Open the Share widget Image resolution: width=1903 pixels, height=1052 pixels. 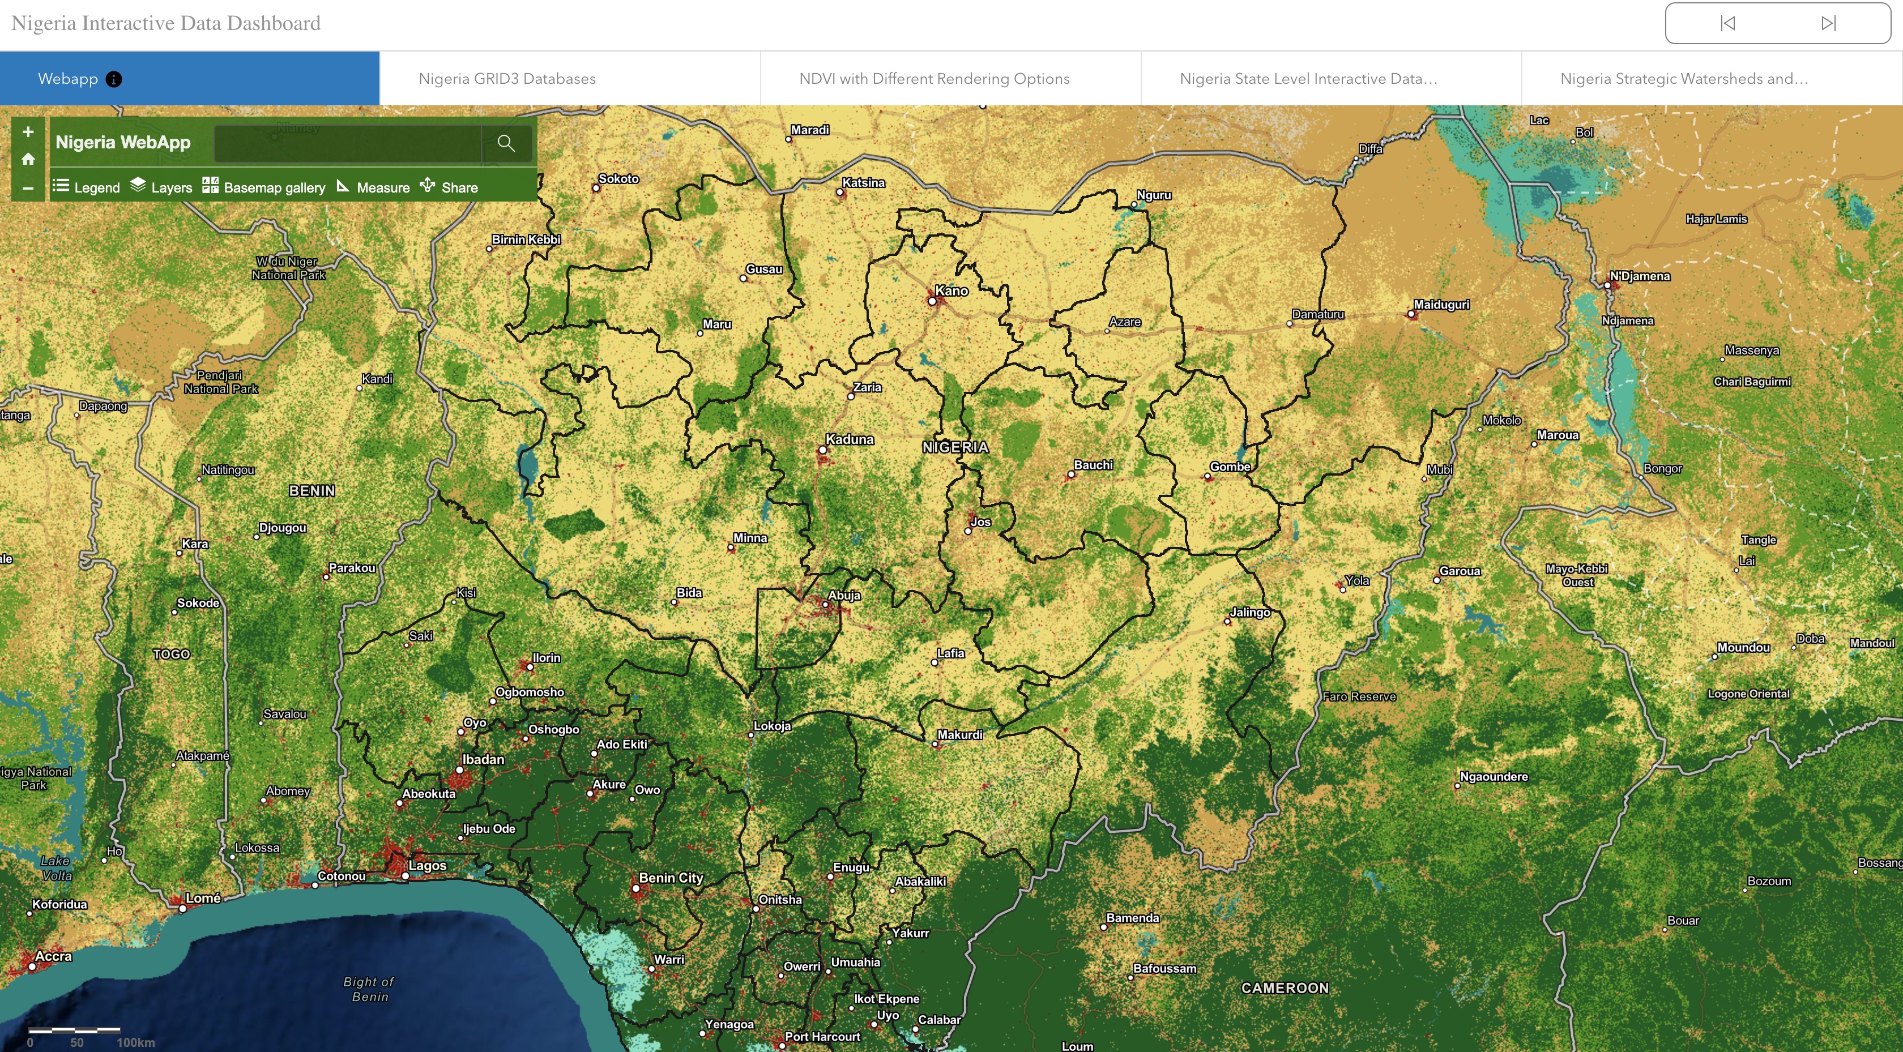(x=449, y=187)
